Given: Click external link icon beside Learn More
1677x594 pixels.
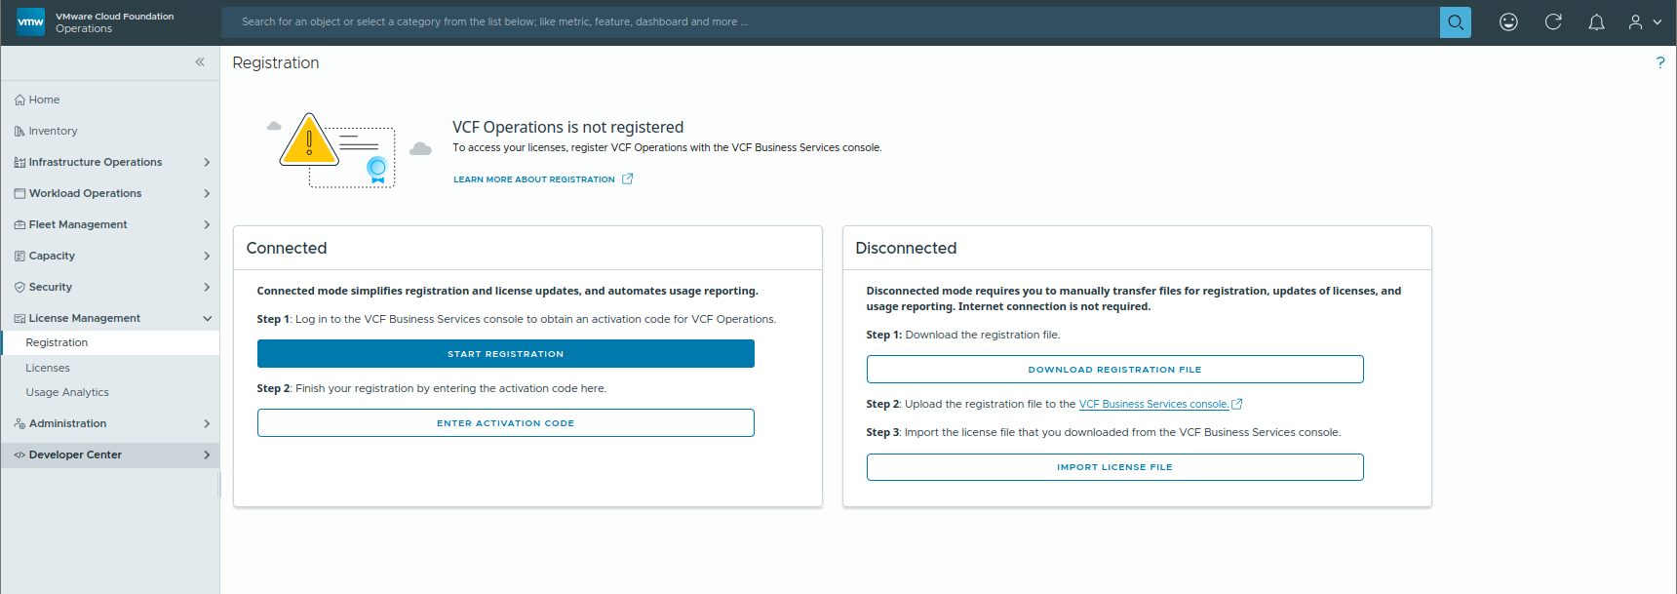Looking at the screenshot, I should tap(627, 178).
